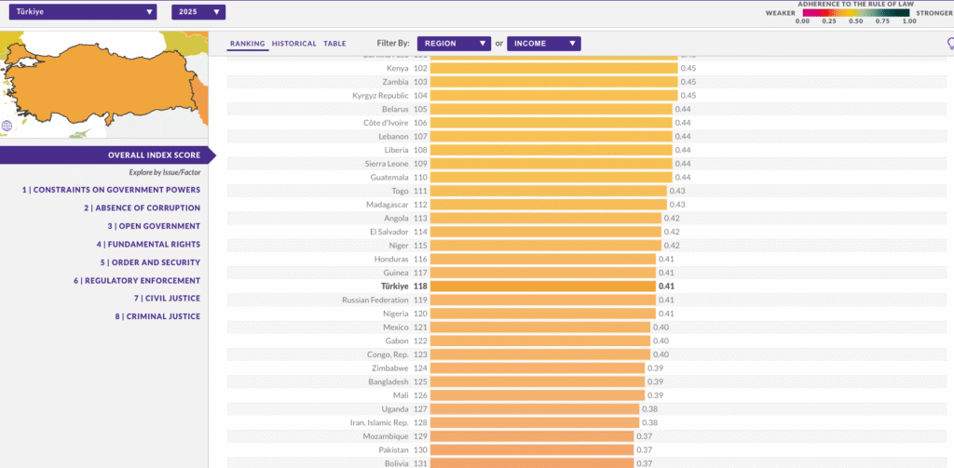Click the lightbulb icon at top right

949,43
